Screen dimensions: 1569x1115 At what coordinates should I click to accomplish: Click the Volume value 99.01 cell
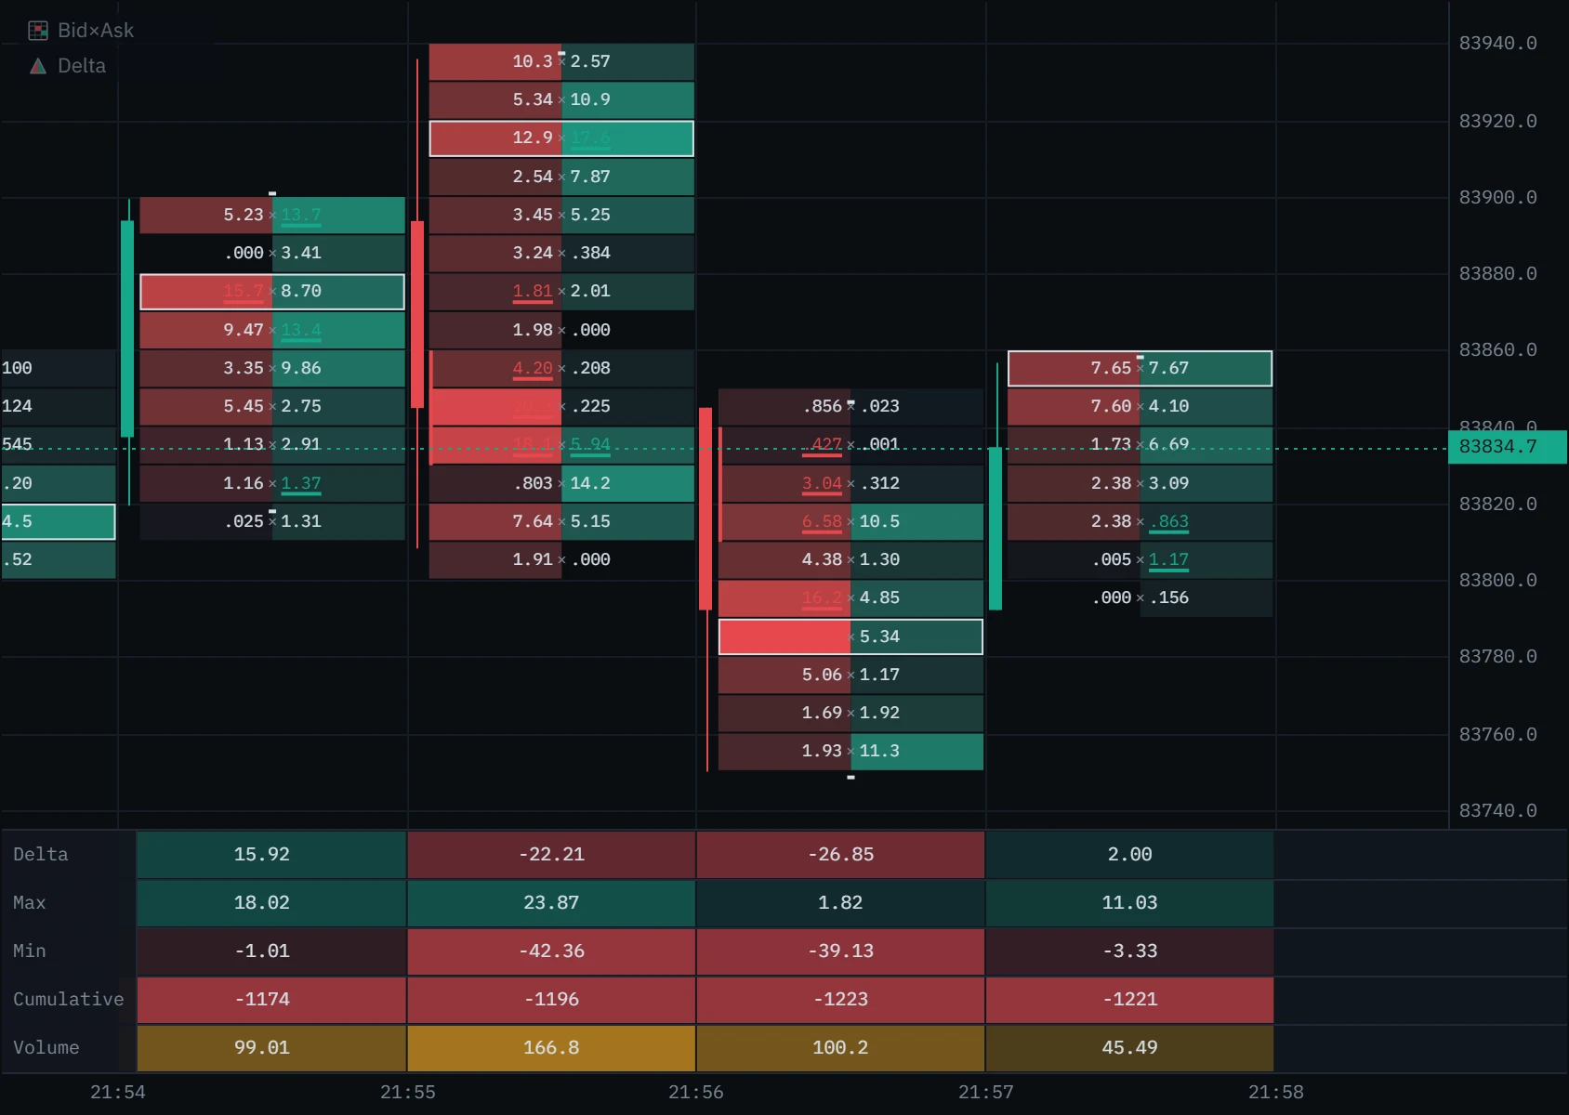271,1048
